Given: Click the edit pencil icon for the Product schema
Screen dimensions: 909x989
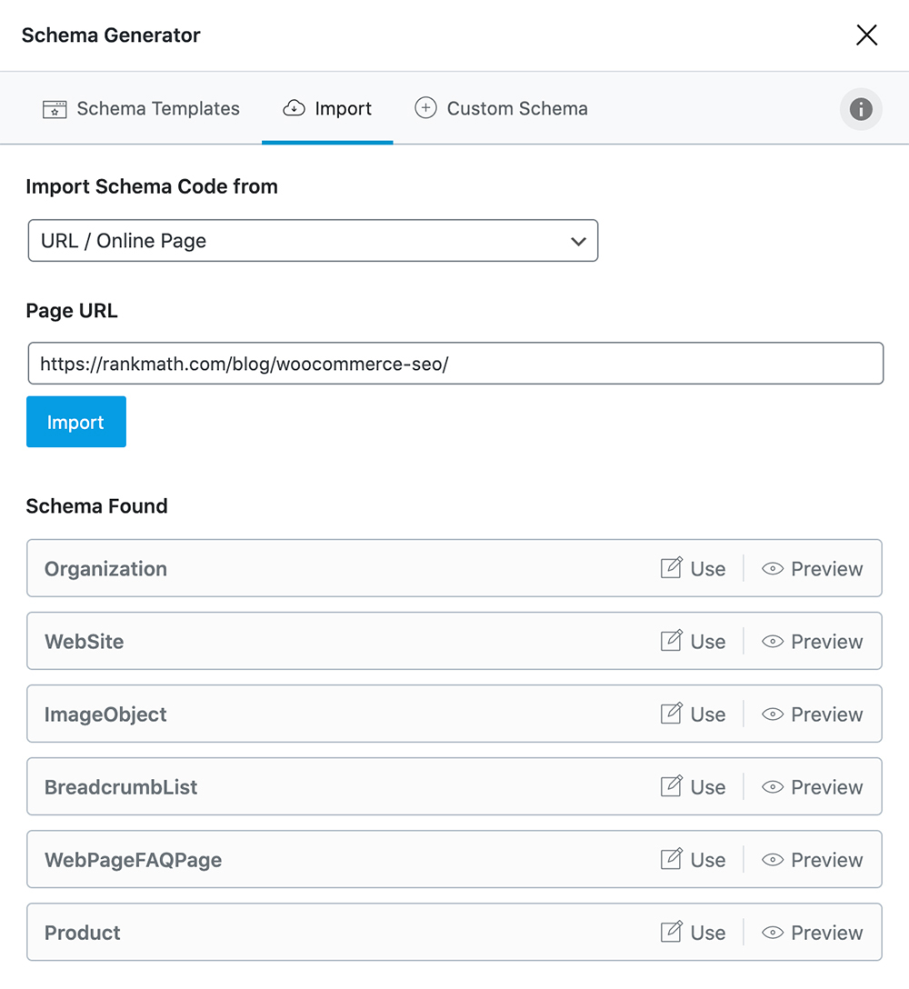Looking at the screenshot, I should click(x=670, y=932).
